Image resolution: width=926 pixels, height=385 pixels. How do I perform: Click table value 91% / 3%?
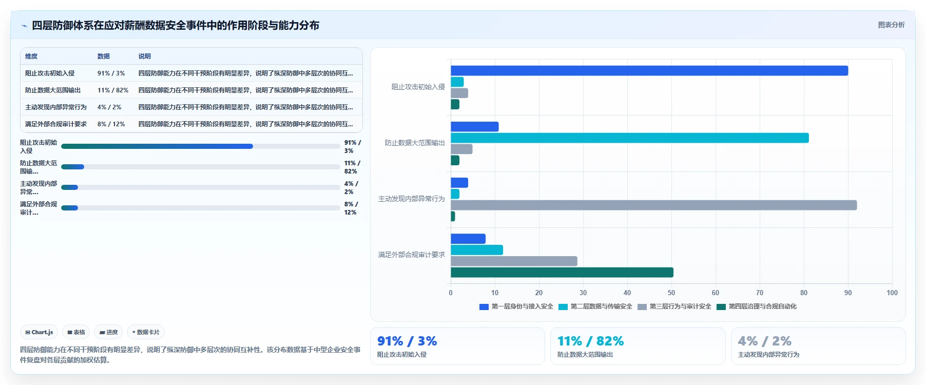pyautogui.click(x=111, y=73)
